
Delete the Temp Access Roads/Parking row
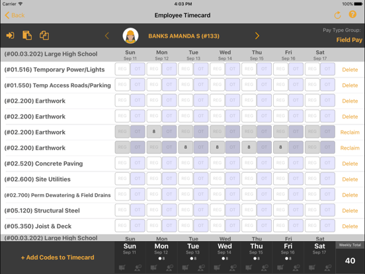point(350,85)
